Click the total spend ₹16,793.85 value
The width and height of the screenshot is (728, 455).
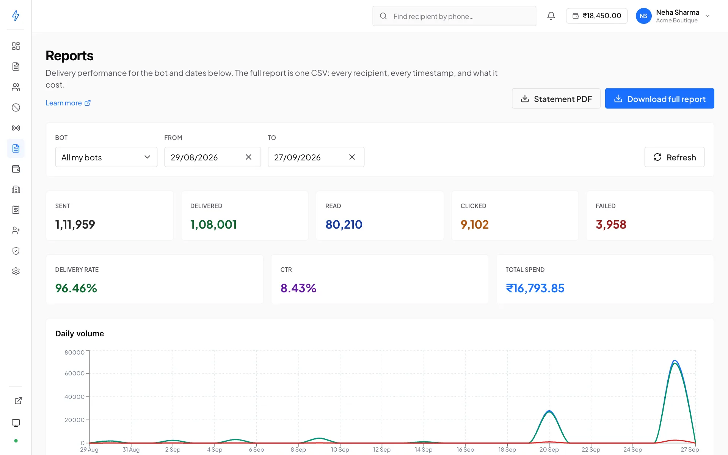[535, 288]
